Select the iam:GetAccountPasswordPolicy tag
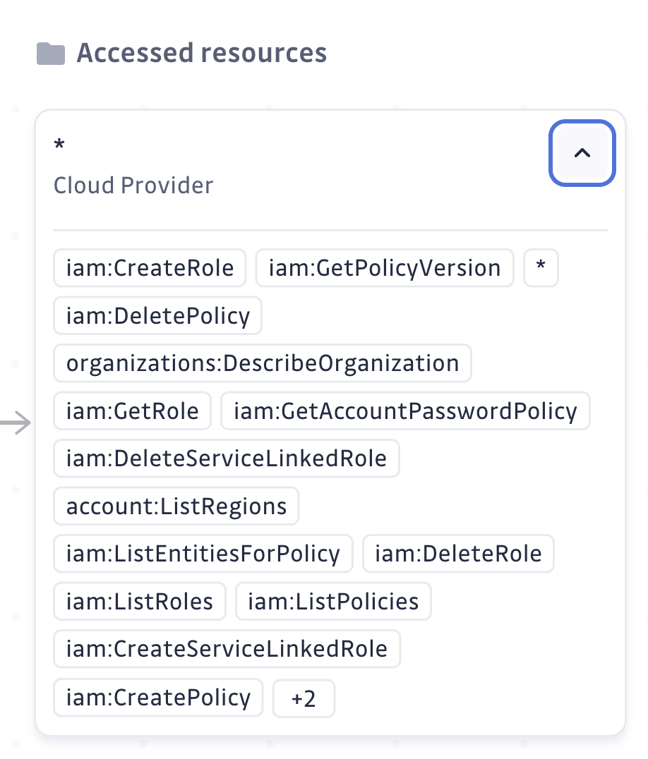The height and width of the screenshot is (759, 648). (x=406, y=411)
